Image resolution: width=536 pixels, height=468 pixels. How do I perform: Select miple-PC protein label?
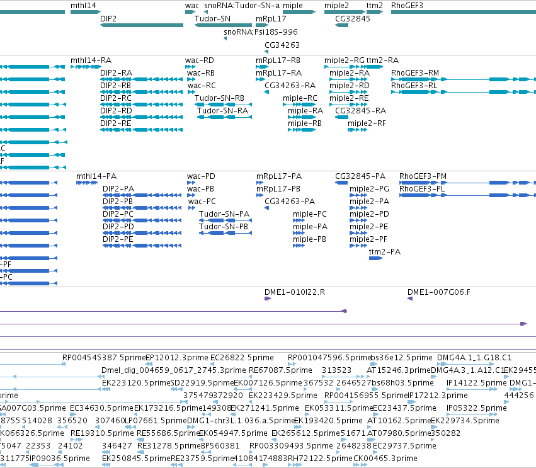(310, 214)
